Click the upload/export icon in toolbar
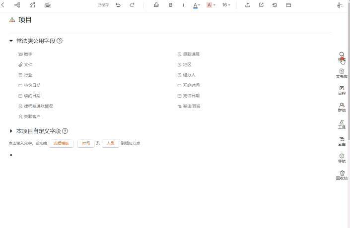 click(248, 5)
